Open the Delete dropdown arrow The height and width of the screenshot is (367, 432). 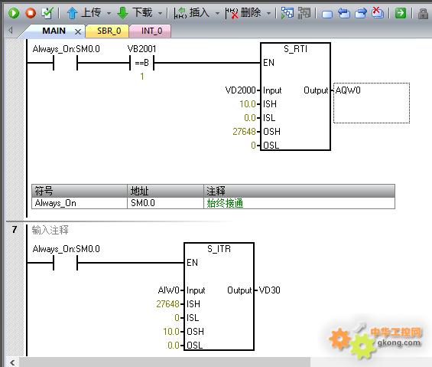pos(268,13)
